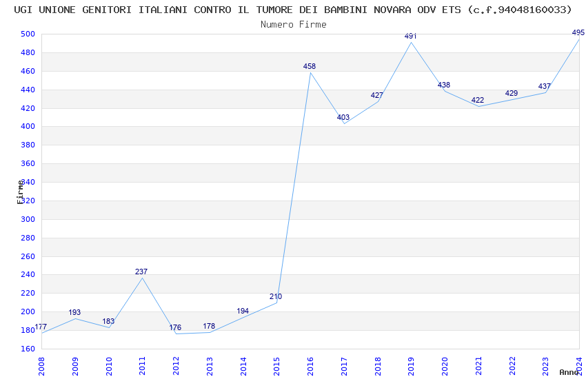
Task: Select data label 183 for 2010
Action: (x=108, y=321)
